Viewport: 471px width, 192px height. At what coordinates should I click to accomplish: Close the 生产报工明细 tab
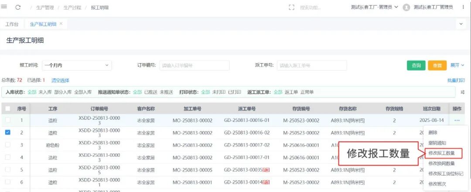coord(61,24)
